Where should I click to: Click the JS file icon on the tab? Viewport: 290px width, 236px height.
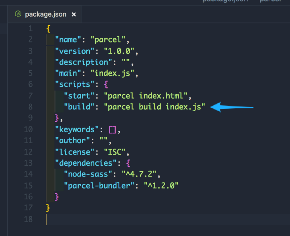(x=18, y=15)
